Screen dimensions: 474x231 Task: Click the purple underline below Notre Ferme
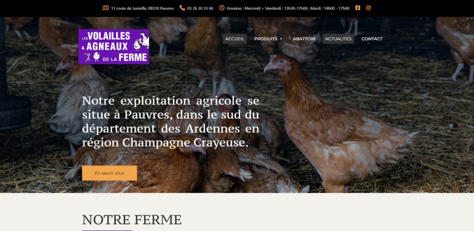click(x=107, y=231)
